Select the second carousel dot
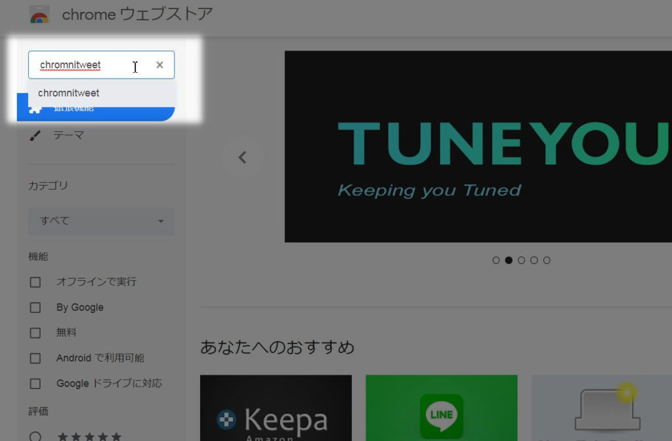Viewport: 672px width, 441px height. click(509, 260)
